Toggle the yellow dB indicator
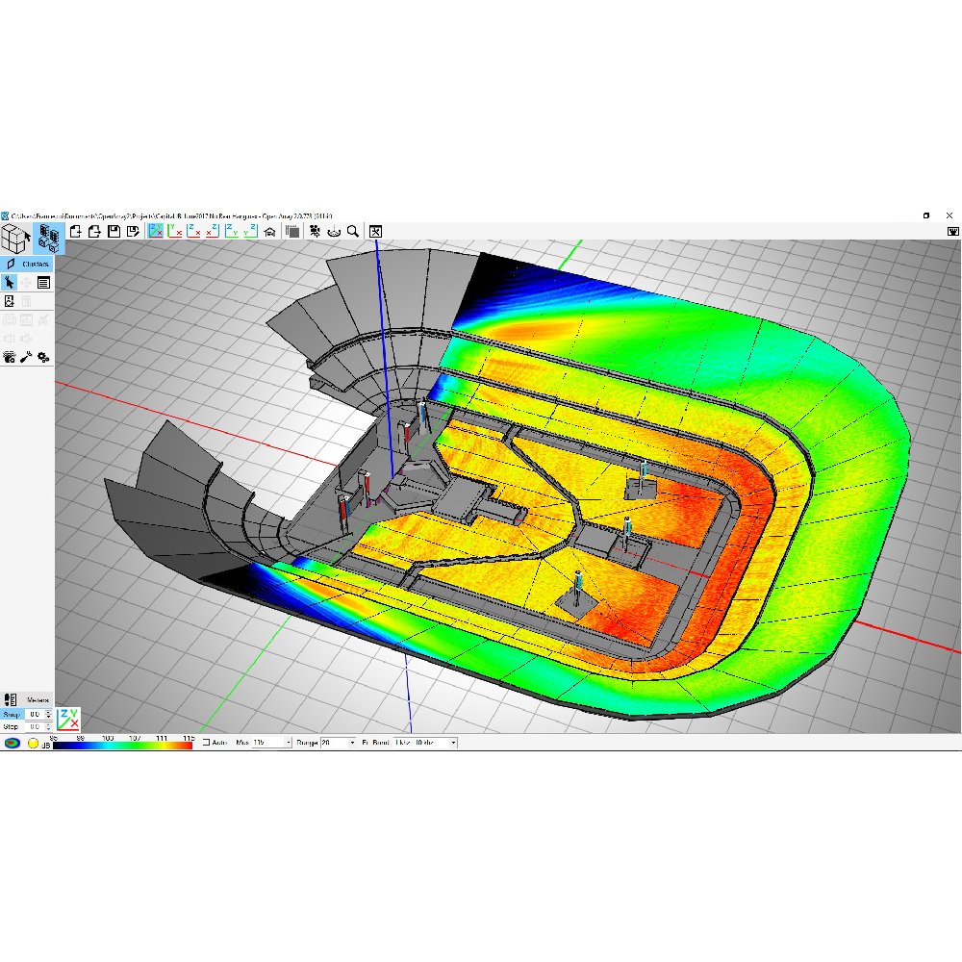 (x=33, y=743)
